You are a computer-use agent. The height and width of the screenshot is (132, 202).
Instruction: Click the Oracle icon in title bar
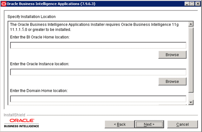pos(4,4)
